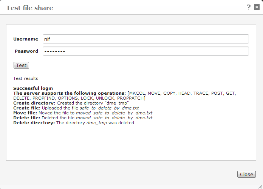Click the filename in the Move file line

pyautogui.click(x=114, y=113)
